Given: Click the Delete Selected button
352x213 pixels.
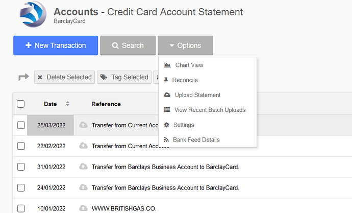Looking at the screenshot, I should [64, 77].
